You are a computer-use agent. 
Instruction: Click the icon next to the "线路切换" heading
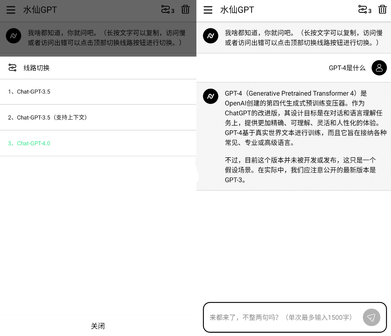coord(12,68)
